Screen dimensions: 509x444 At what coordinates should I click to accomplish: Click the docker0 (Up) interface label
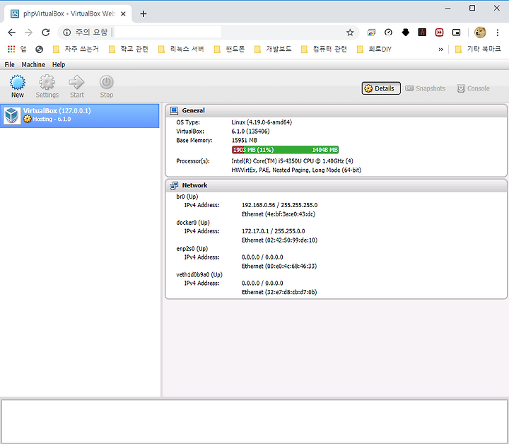point(193,223)
